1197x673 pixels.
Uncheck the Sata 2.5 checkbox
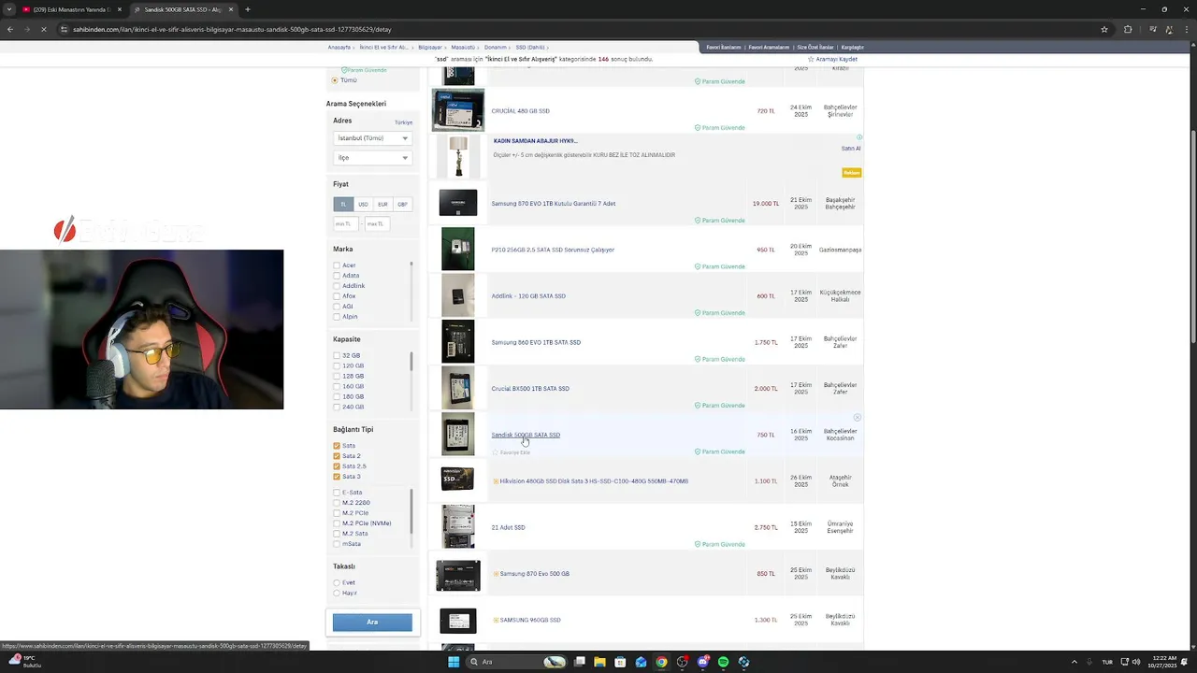[337, 466]
